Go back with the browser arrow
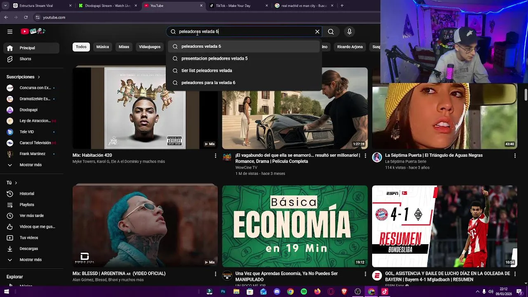This screenshot has height=297, width=528. [6, 17]
